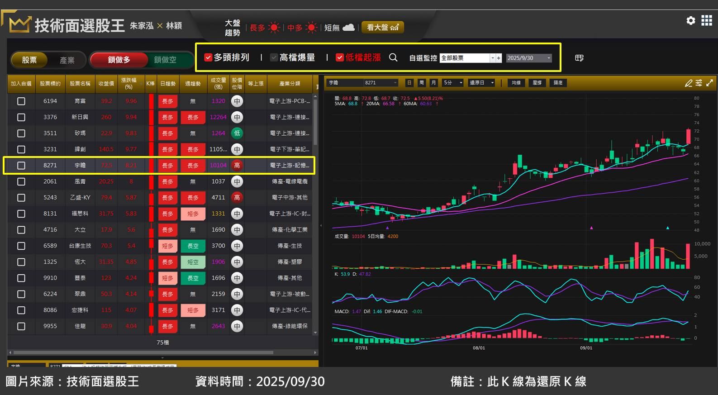This screenshot has width=718, height=395.
Task: Enable the 高檔爆量 filter checkbox
Action: point(274,57)
